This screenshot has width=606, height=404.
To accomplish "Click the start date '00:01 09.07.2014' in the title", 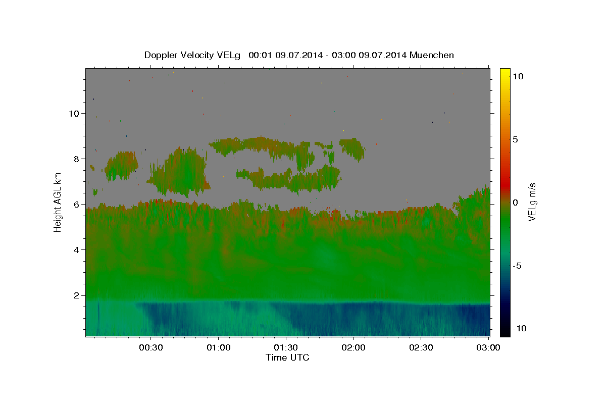I will (285, 55).
